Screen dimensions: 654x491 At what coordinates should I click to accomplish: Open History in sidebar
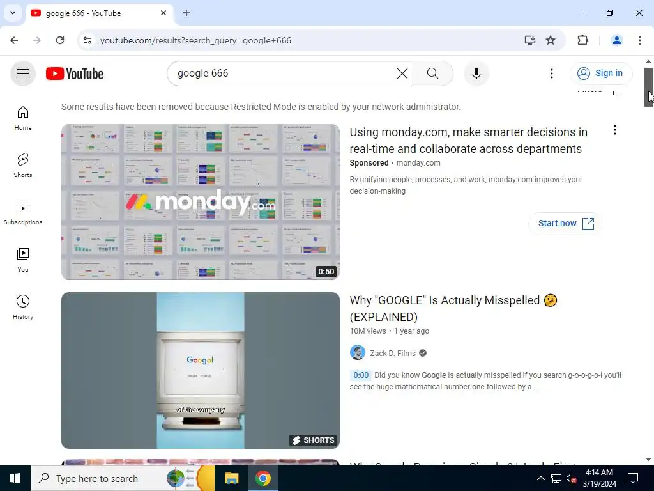[x=23, y=307]
